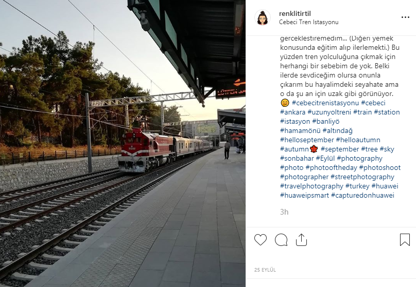Open the #huaweipsmart hashtag

tap(305, 196)
